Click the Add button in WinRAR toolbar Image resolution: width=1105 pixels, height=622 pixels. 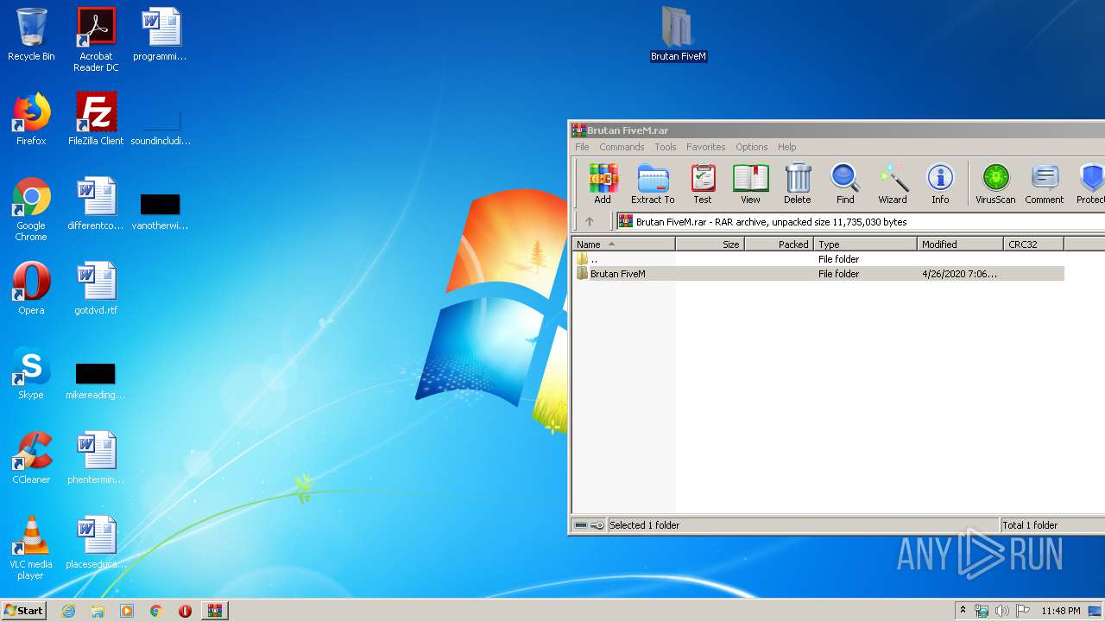(603, 184)
